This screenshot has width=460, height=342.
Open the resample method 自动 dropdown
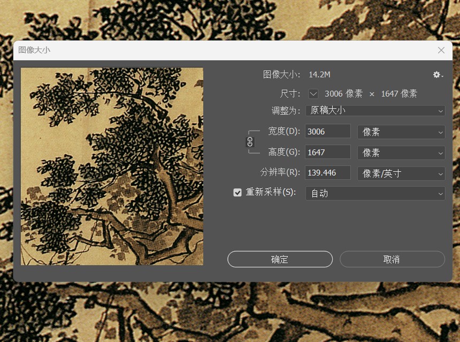tap(375, 193)
